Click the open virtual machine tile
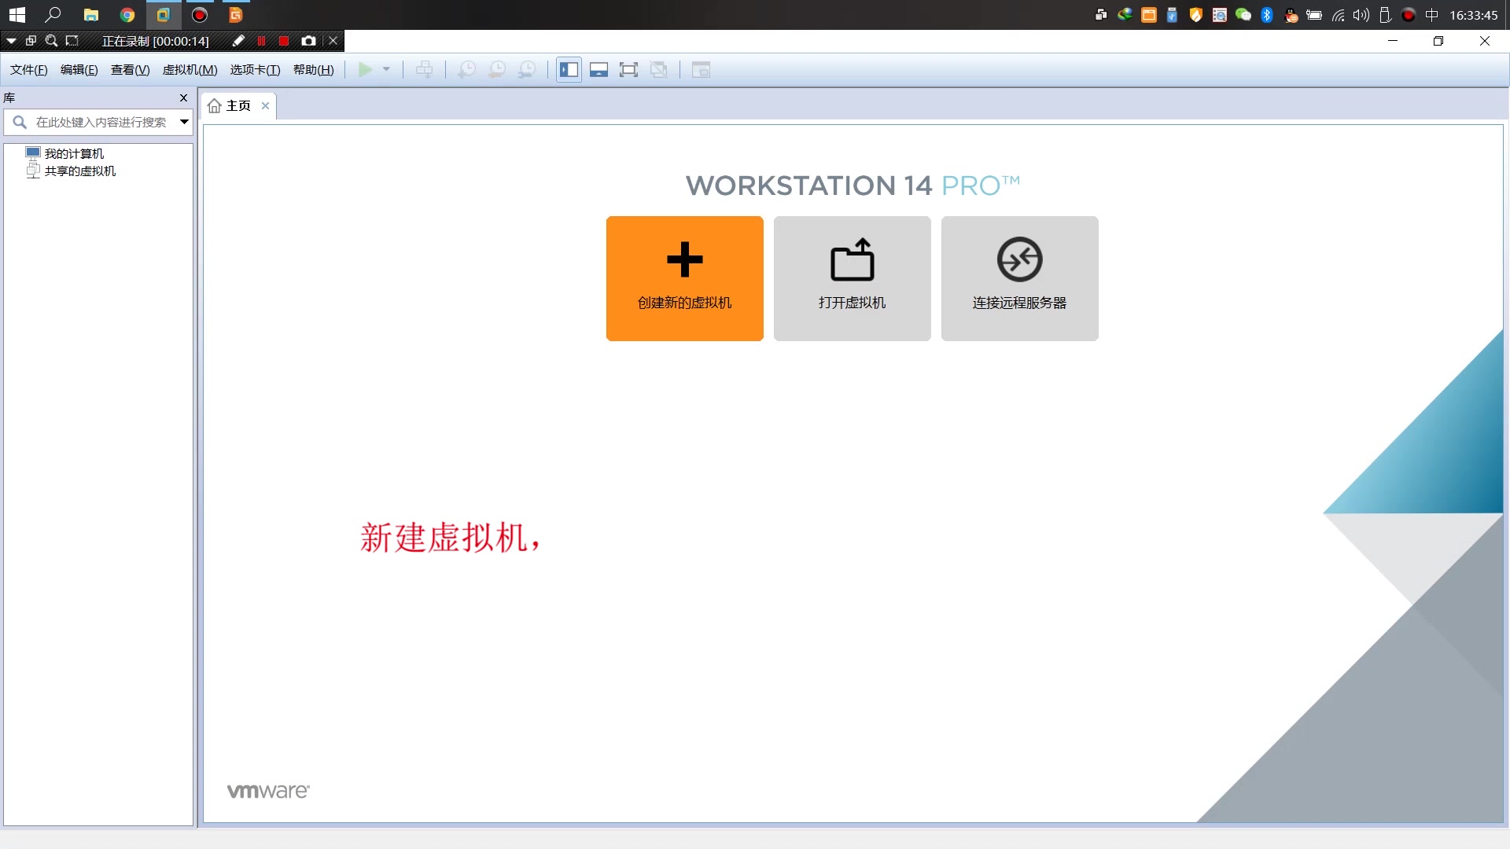The width and height of the screenshot is (1510, 849). 852,278
